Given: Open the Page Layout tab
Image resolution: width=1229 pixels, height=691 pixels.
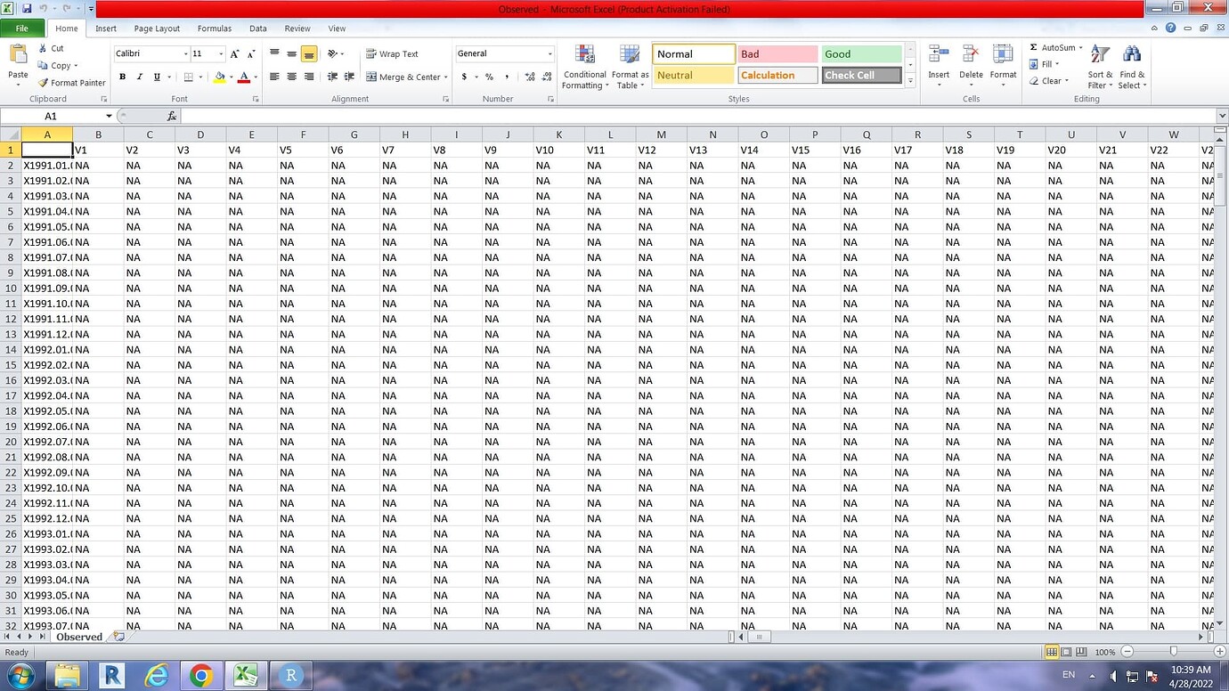Looking at the screenshot, I should [x=157, y=28].
